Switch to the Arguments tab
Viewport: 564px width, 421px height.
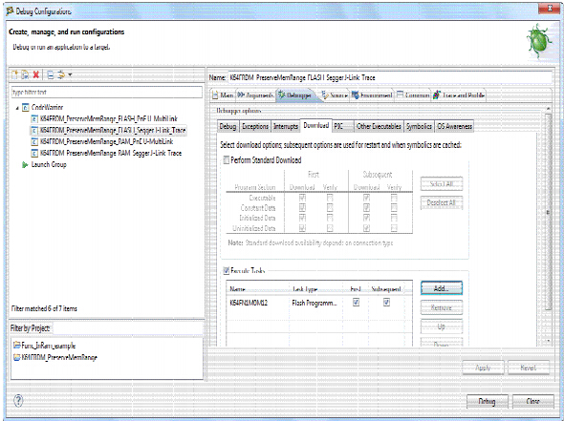(255, 95)
